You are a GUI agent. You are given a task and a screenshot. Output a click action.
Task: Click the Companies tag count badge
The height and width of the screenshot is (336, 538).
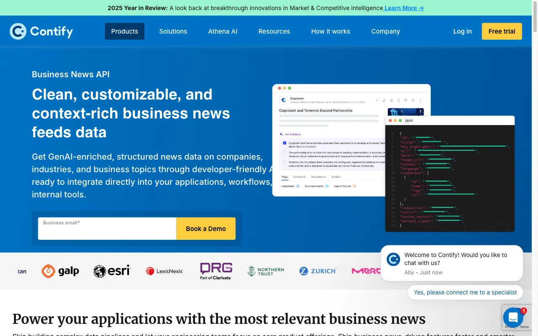click(298, 186)
